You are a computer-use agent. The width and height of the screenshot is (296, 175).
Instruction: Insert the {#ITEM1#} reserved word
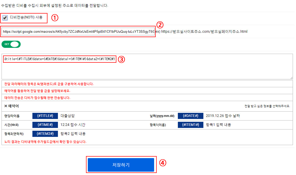tap(190, 125)
